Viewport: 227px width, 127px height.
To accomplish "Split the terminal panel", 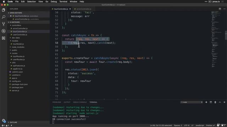I will click(x=211, y=102).
